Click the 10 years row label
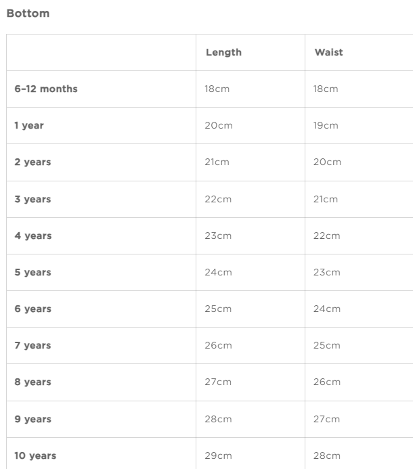 [x=35, y=455]
